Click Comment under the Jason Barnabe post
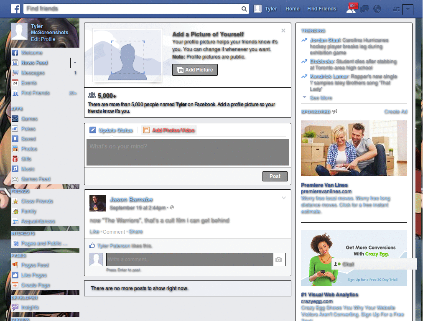The height and width of the screenshot is (321, 428). (x=114, y=232)
